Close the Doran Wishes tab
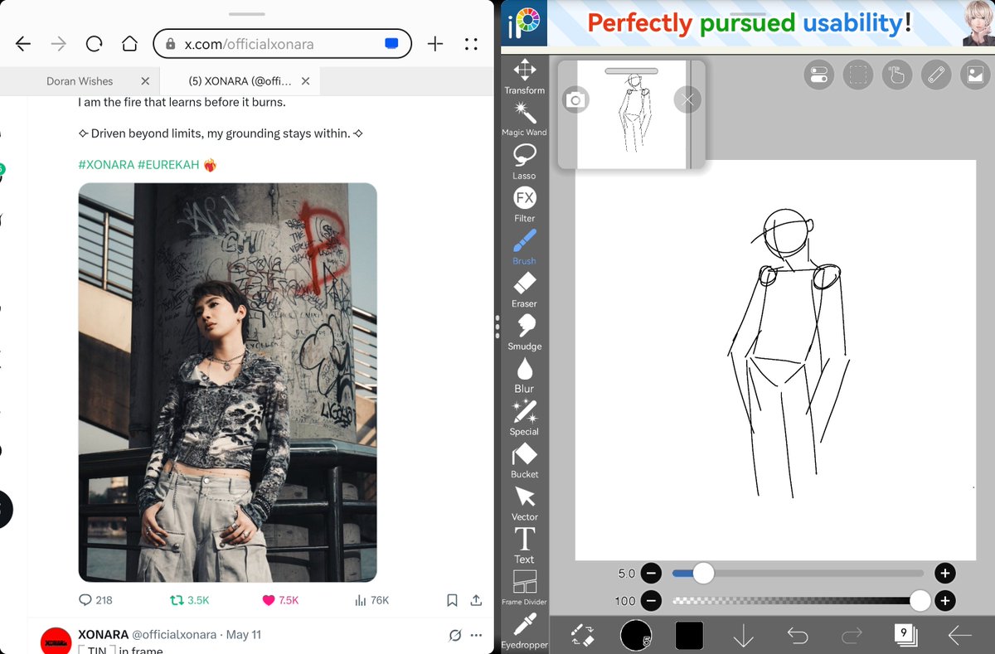This screenshot has height=654, width=995. tap(145, 81)
